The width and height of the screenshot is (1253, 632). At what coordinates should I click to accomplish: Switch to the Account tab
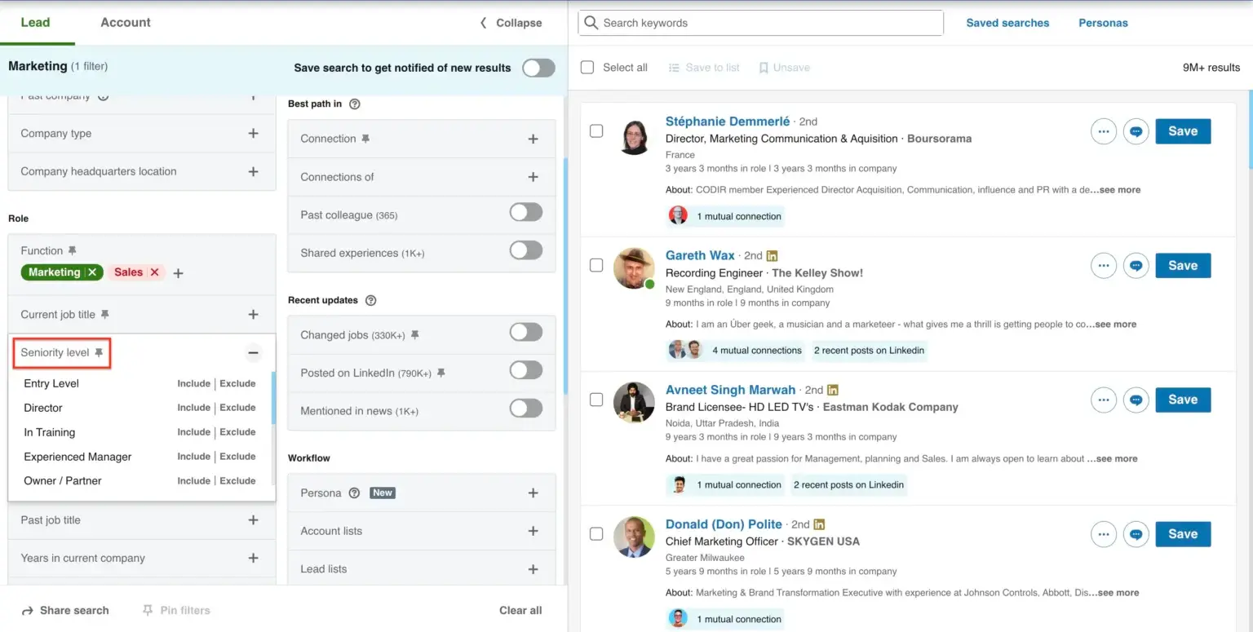coord(126,22)
